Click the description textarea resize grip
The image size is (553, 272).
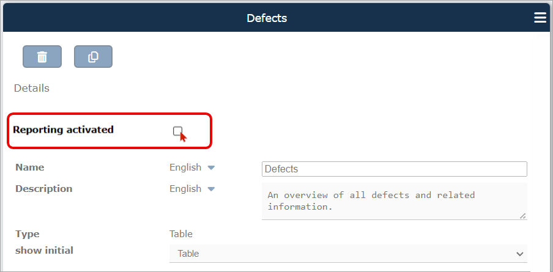(523, 216)
